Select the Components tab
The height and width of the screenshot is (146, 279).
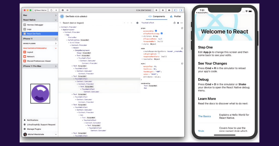pos(157,17)
